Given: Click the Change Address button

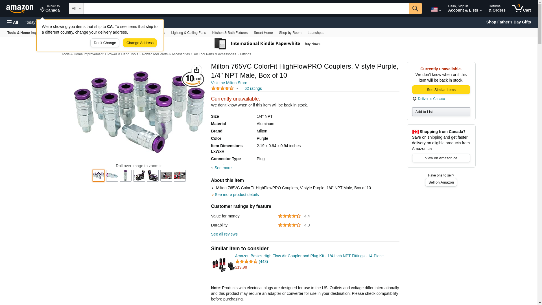Looking at the screenshot, I should tap(140, 43).
